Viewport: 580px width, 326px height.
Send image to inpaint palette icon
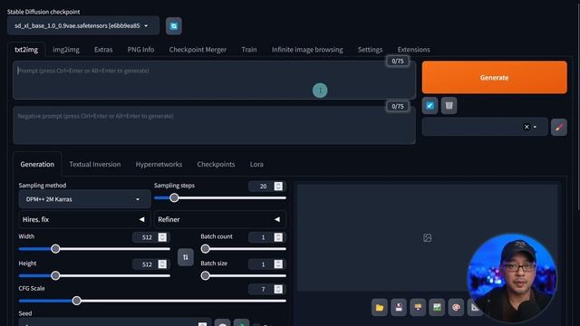pyautogui.click(x=456, y=308)
